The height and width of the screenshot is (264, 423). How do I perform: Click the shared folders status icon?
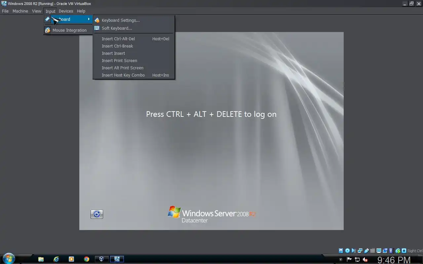(x=372, y=251)
